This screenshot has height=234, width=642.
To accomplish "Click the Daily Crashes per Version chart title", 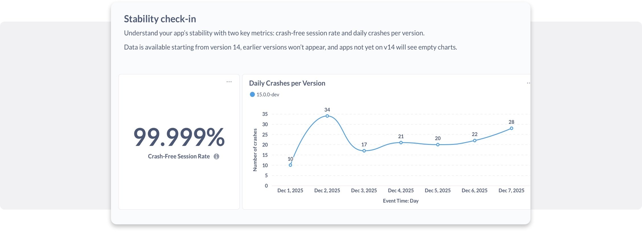I will (287, 83).
